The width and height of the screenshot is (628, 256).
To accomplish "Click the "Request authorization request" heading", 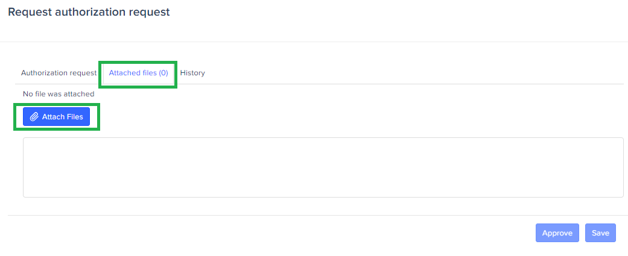I will 89,12.
